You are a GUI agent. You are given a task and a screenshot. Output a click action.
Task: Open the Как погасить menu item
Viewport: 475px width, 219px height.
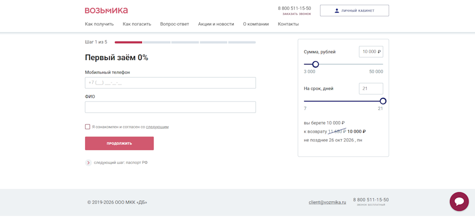click(x=137, y=24)
